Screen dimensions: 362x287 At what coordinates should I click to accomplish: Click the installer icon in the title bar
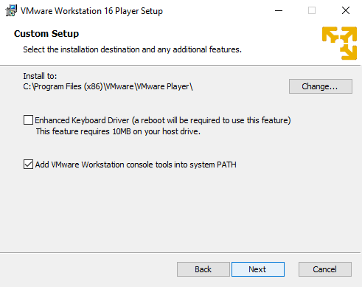[x=11, y=10]
